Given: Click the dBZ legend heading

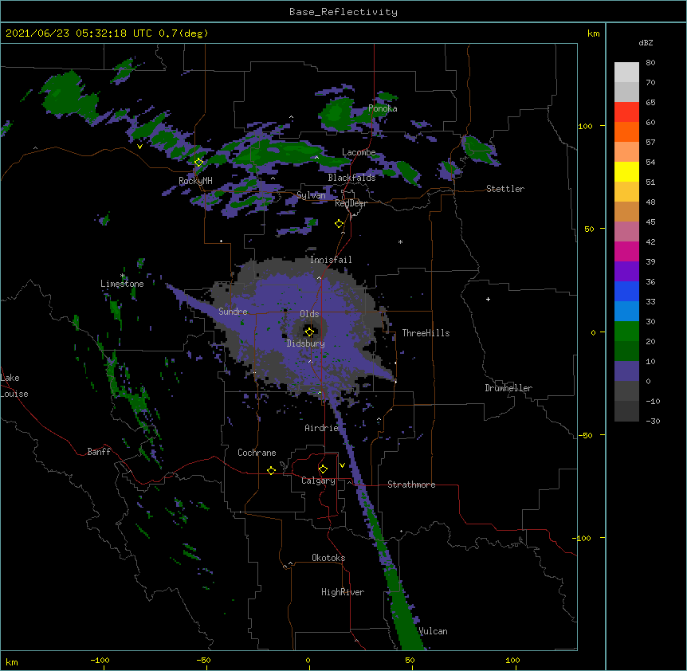Looking at the screenshot, I should point(646,43).
